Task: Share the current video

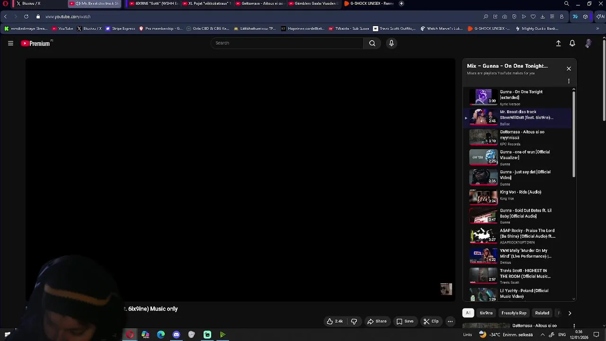Action: (377, 321)
